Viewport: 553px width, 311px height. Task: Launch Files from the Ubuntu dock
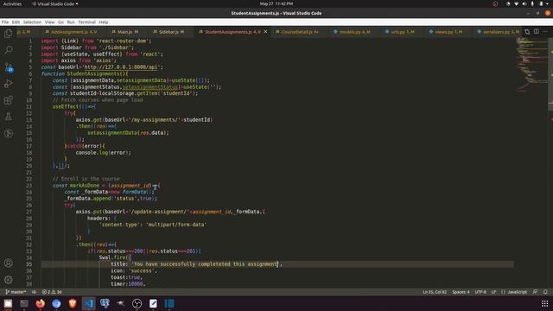point(8,303)
